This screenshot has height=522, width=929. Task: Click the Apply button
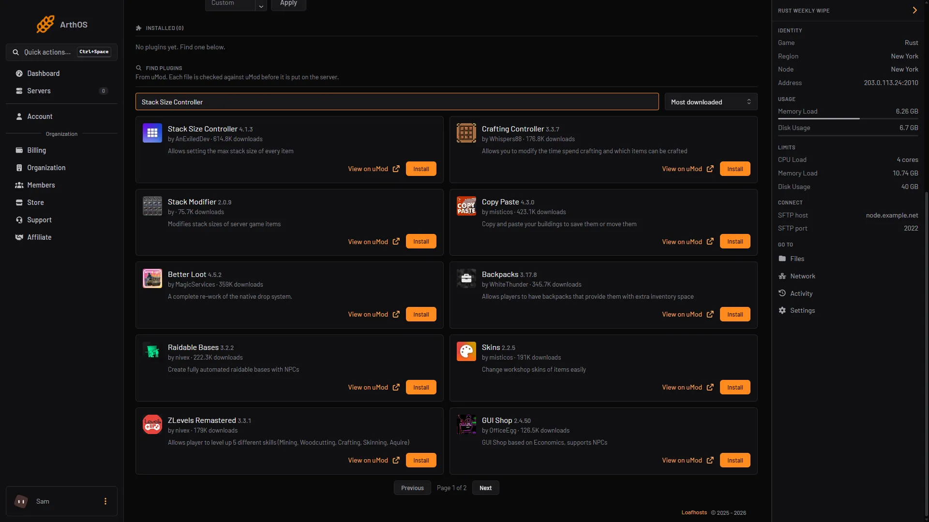288,4
